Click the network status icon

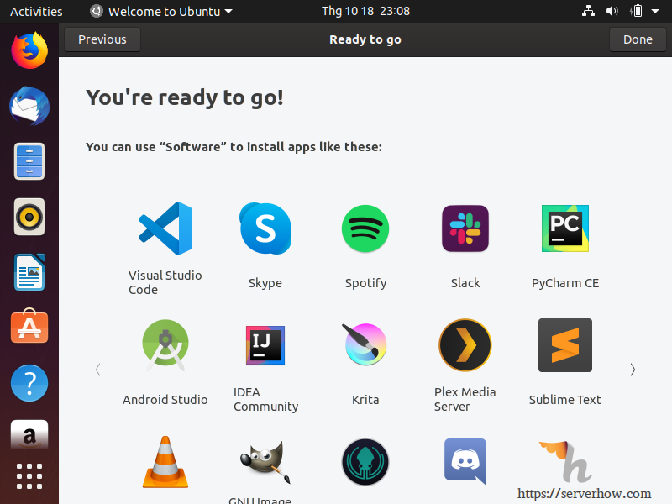point(588,11)
